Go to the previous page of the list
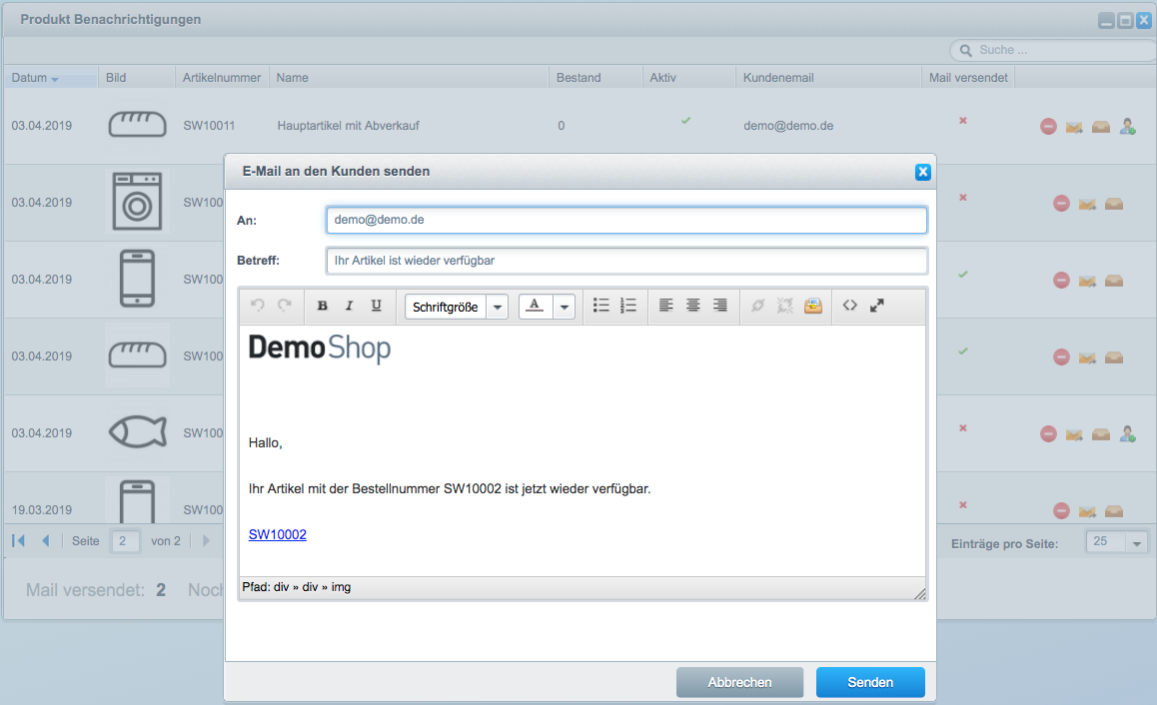The width and height of the screenshot is (1157, 705). pyautogui.click(x=46, y=540)
